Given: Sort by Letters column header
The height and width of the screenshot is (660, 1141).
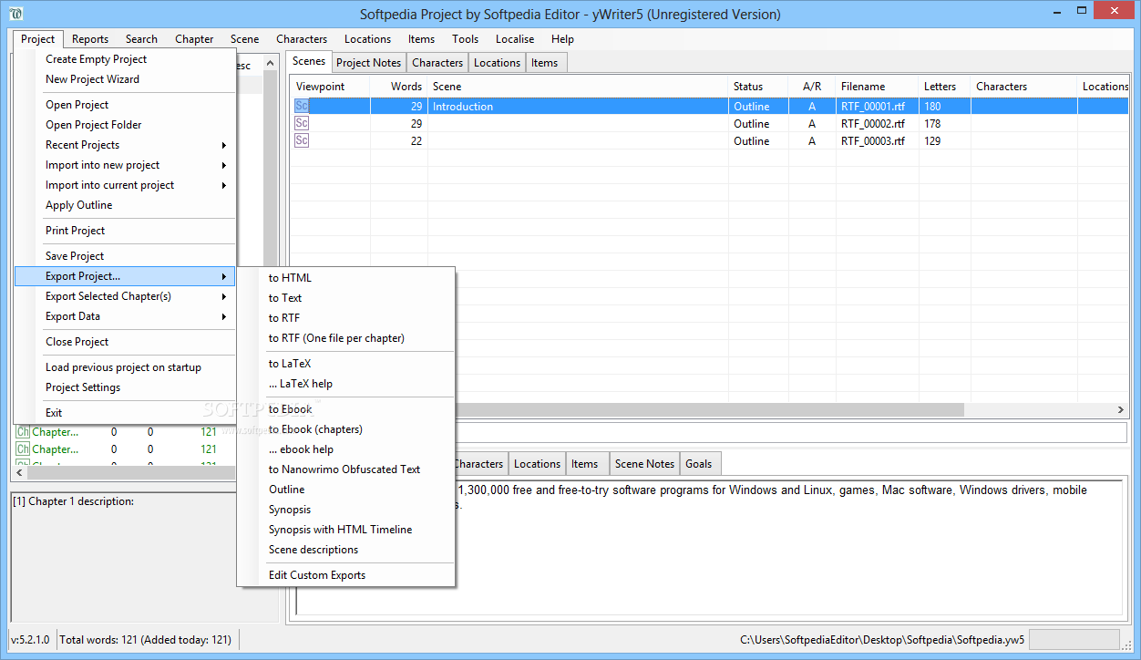Looking at the screenshot, I should [x=944, y=87].
